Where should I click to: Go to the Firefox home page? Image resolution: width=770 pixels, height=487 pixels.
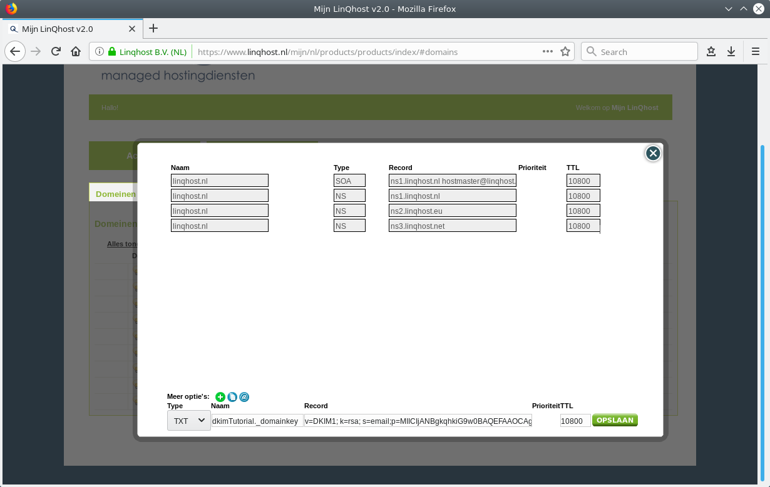pos(76,52)
